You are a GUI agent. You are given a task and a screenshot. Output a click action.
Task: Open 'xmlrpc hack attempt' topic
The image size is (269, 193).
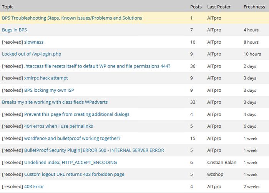[46, 78]
